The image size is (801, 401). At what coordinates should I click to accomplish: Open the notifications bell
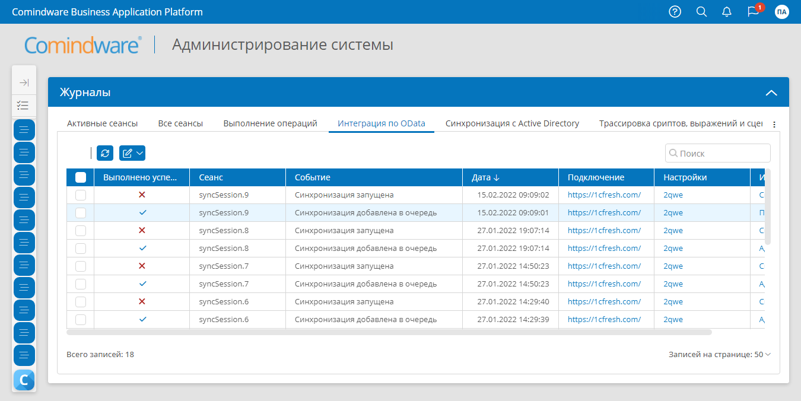[727, 12]
